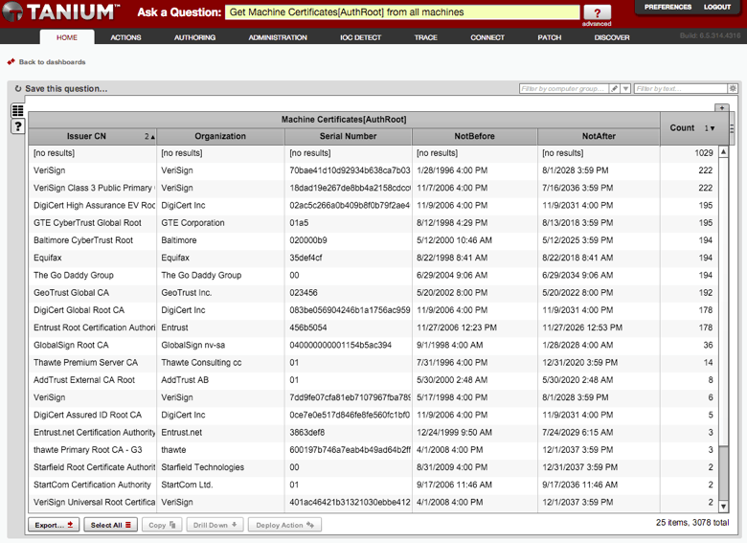This screenshot has width=747, height=543.
Task: Open the grid view icon in sidebar
Action: [x=17, y=110]
